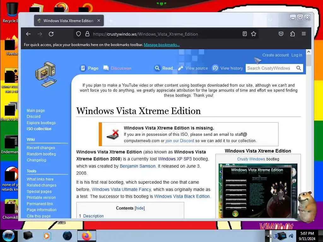Open Firefox hamburger application menu
Viewport: 323px width, 242px height.
(x=304, y=33)
